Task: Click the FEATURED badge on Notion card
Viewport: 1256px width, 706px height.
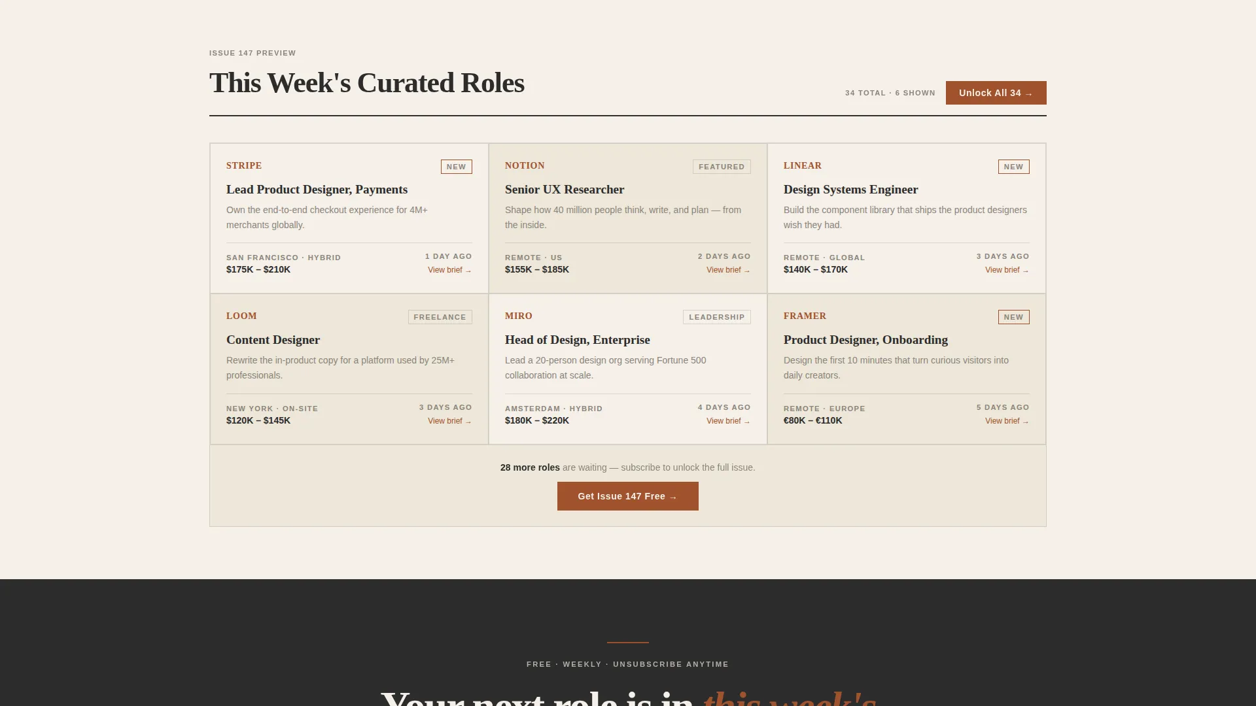Action: 722,167
